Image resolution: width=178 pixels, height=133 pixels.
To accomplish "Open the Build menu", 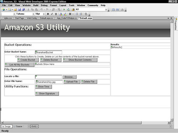I will click(36, 5).
